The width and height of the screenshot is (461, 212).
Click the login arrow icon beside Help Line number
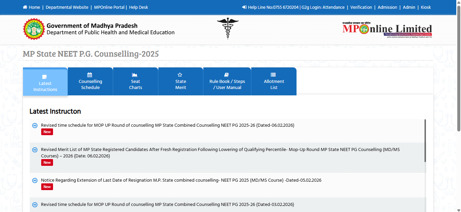point(244,7)
